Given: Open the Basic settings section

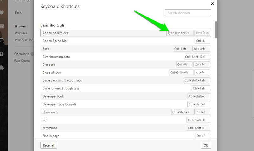Looking at the screenshot, I should [x=18, y=12].
